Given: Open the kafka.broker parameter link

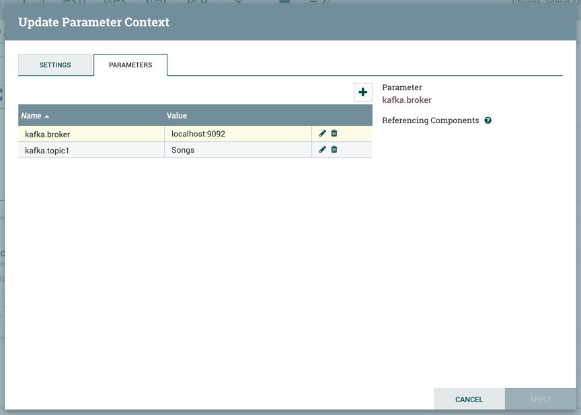Looking at the screenshot, I should pyautogui.click(x=406, y=100).
